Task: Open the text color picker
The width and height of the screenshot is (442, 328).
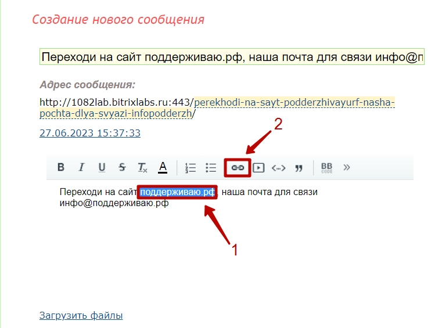Action: point(163,168)
